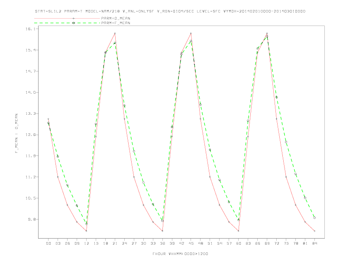Click y-axis tick value 15.4
The image size is (343, 265).
(30, 50)
